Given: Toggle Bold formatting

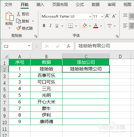Looking at the screenshot, I should tap(44, 26).
